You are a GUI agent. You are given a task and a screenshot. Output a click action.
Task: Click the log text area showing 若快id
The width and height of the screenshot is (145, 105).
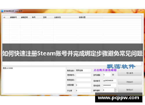tap(34, 80)
